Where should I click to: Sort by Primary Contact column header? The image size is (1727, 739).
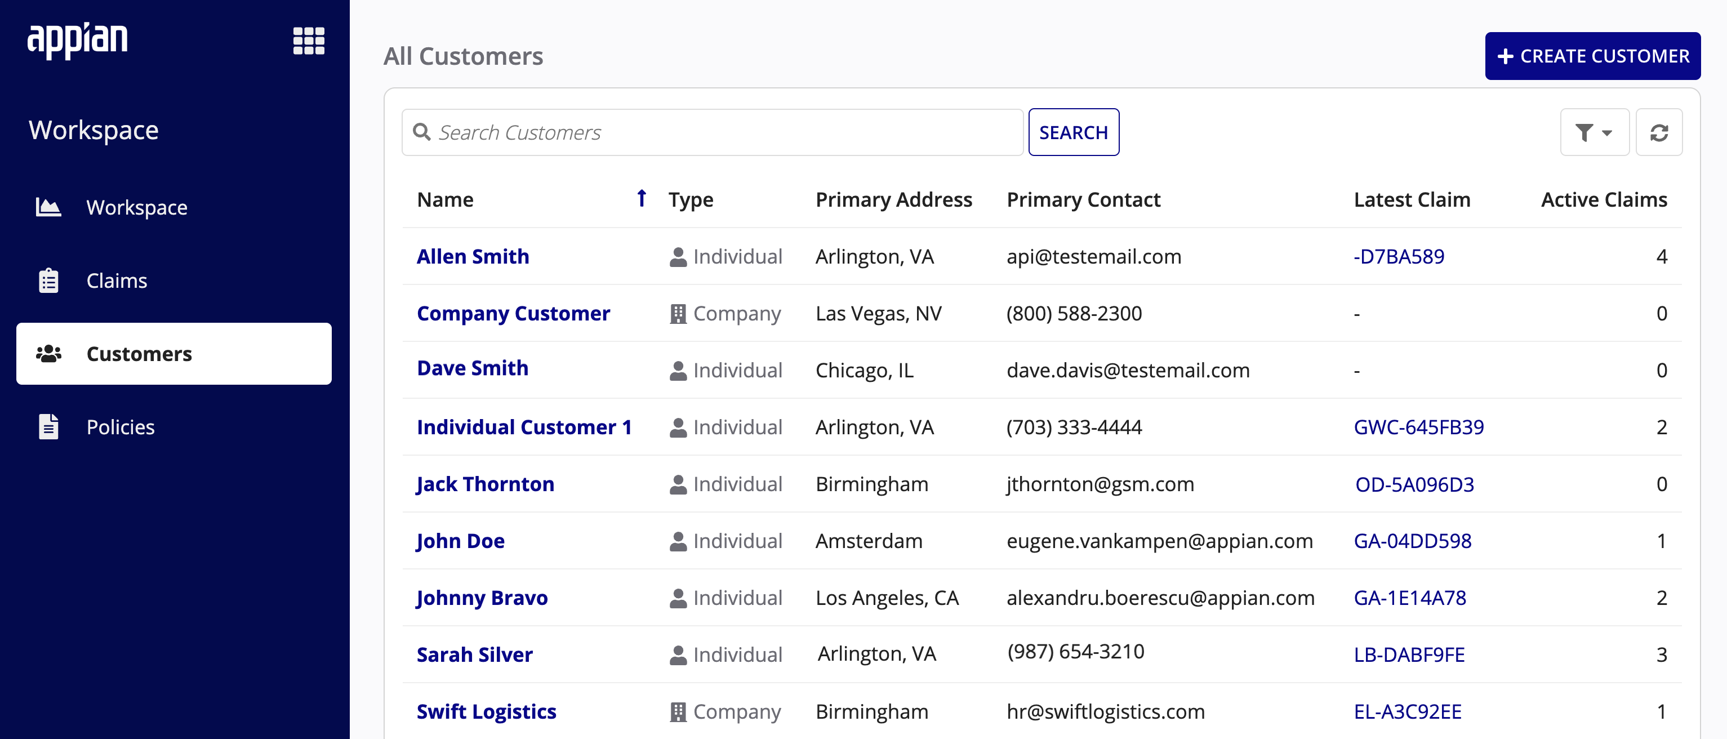coord(1083,199)
